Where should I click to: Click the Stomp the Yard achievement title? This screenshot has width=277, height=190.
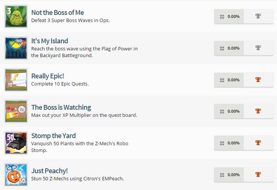53,136
